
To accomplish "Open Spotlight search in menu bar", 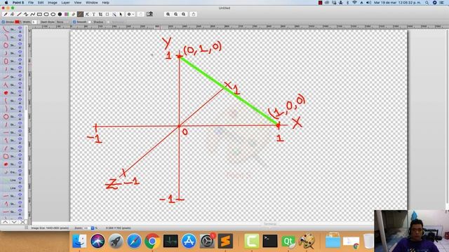I will coord(427,3).
